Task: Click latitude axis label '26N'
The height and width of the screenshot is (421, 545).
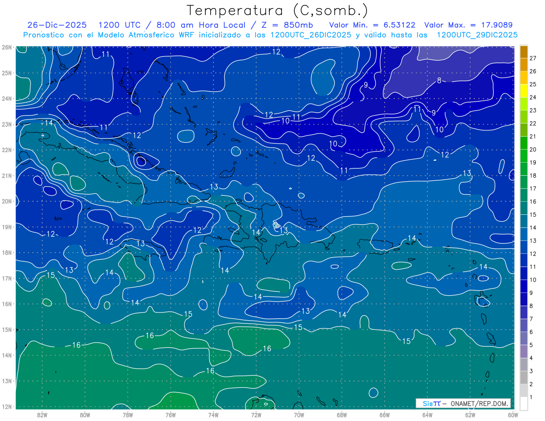Action: (6, 47)
